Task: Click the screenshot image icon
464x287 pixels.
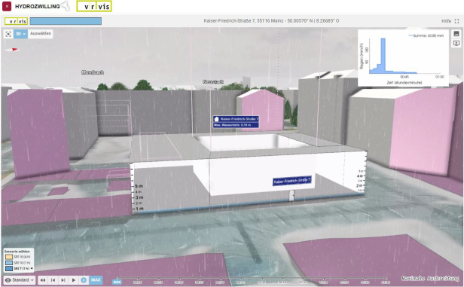Action: 456,34
